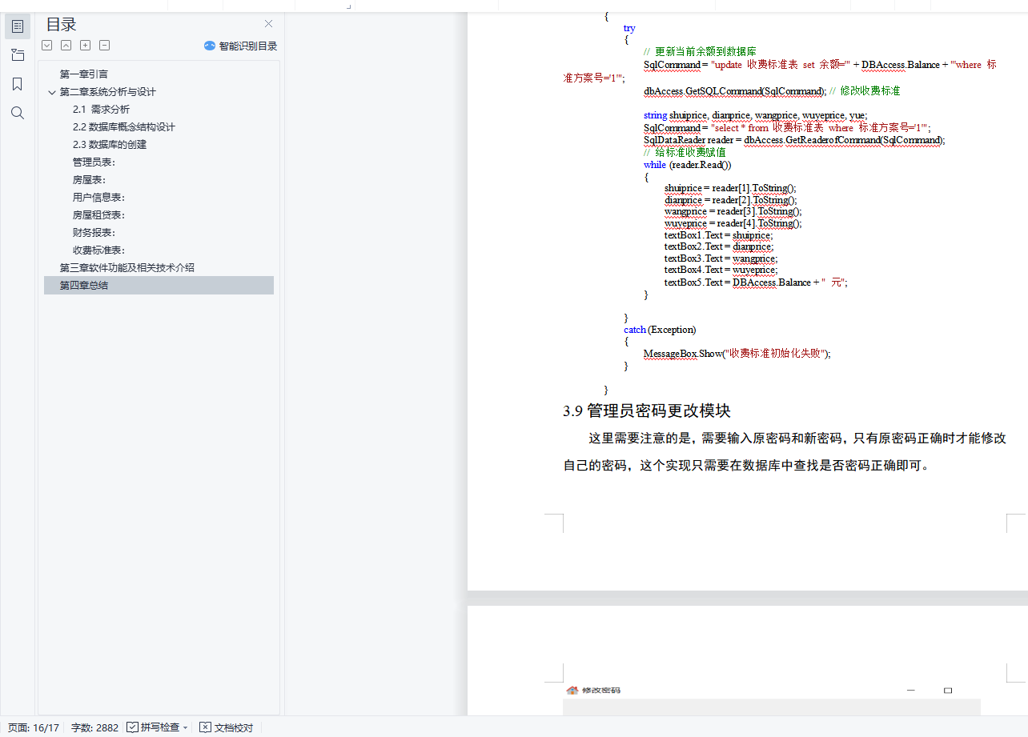Jump to 用户信息表: heading
Viewport: 1028px width, 737px height.
(x=98, y=197)
